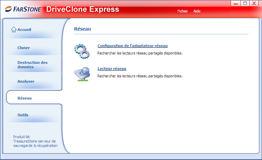Click the description under Lecteur réseau
262x160 pixels.
pos(140,76)
